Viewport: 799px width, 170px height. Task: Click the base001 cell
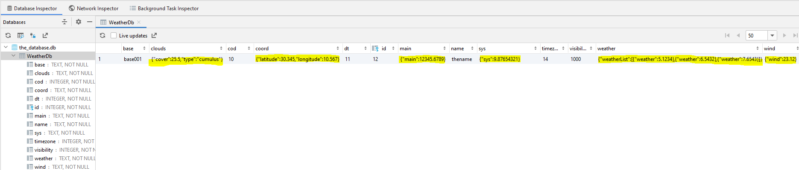tap(135, 59)
